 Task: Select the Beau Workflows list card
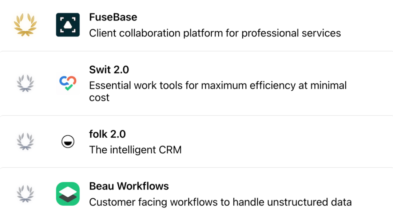coord(196,195)
